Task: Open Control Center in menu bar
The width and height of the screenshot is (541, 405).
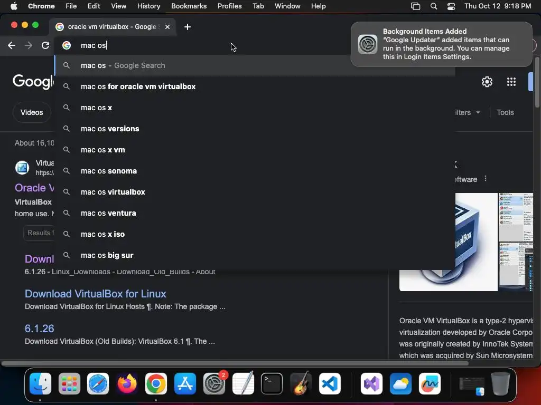Action: tap(451, 6)
